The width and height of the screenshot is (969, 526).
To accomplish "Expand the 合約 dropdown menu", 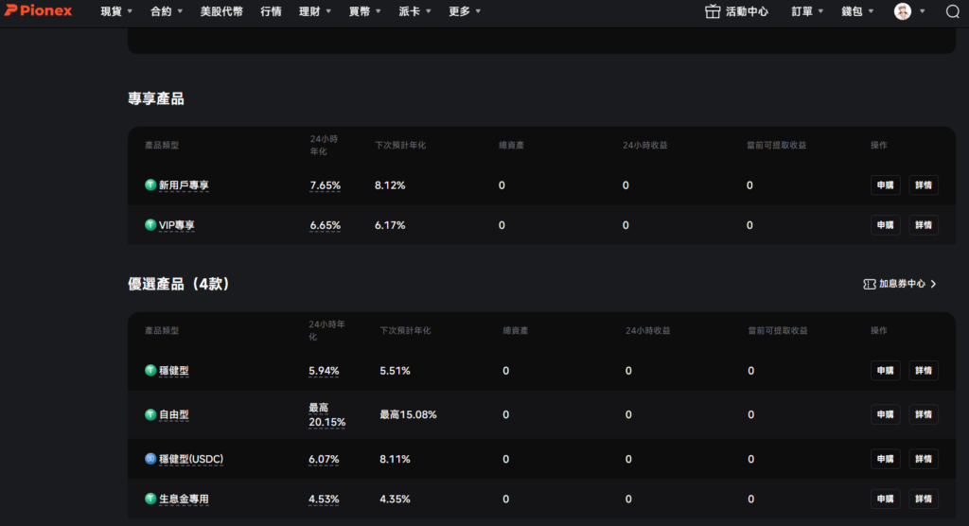I will [x=167, y=11].
